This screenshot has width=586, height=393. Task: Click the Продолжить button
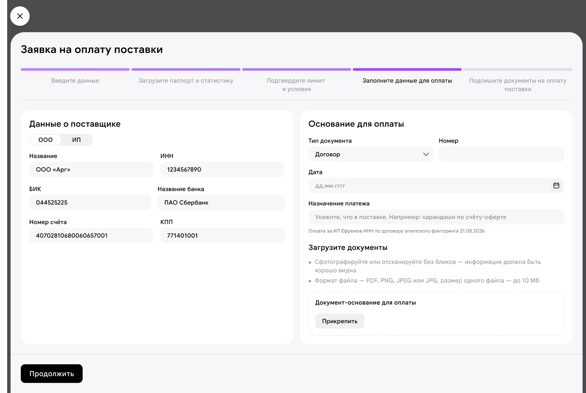(52, 374)
